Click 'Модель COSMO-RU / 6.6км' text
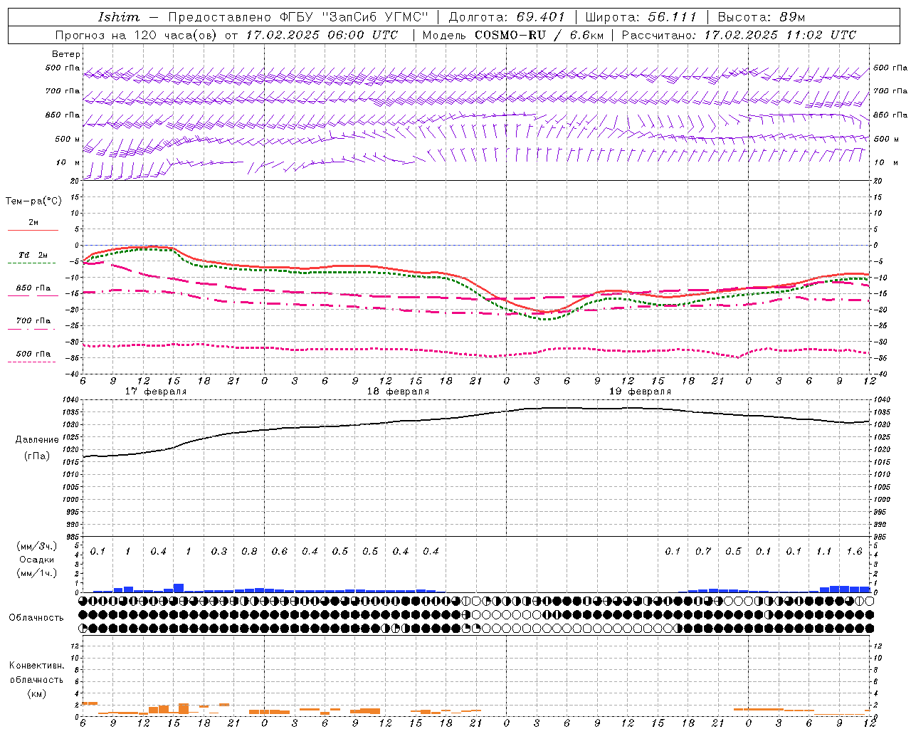This screenshot has height=729, width=911. [x=512, y=35]
